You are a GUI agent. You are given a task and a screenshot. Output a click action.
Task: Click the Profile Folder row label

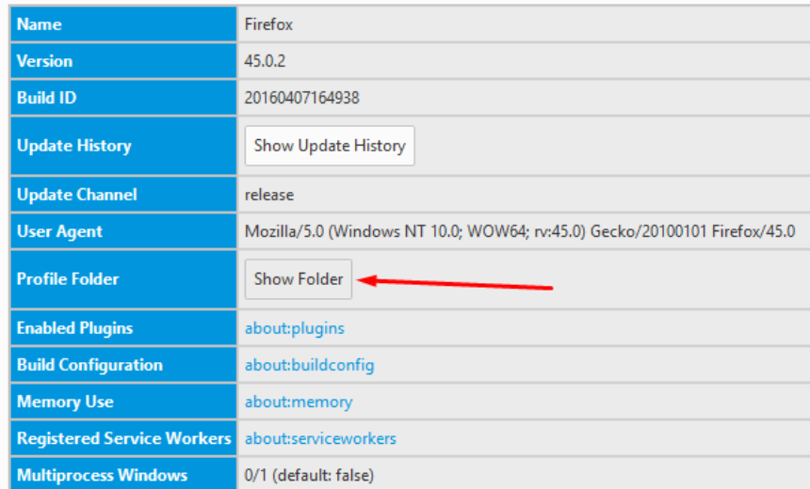[x=68, y=279]
